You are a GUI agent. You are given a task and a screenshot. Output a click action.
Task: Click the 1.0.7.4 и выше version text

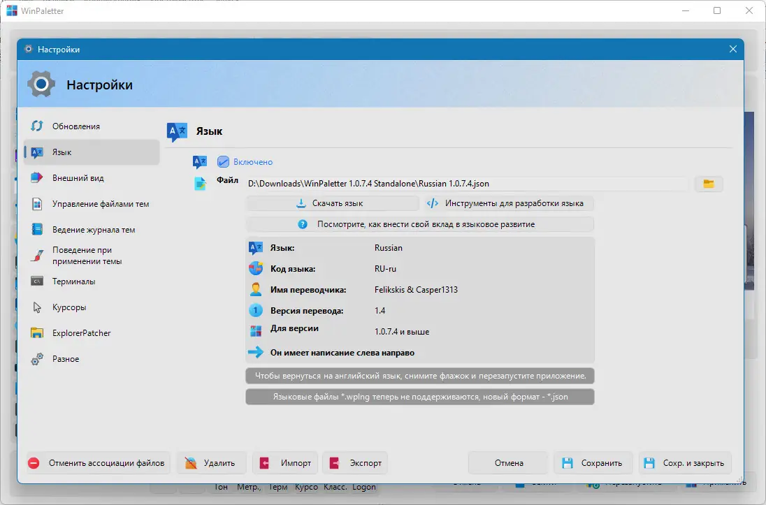[402, 332]
